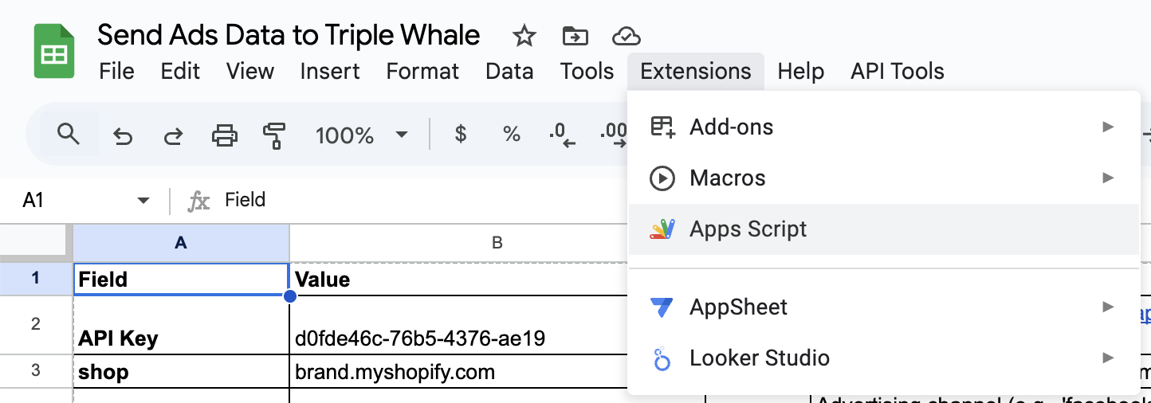Close the Extensions menu
This screenshot has width=1151, height=403.
point(696,72)
